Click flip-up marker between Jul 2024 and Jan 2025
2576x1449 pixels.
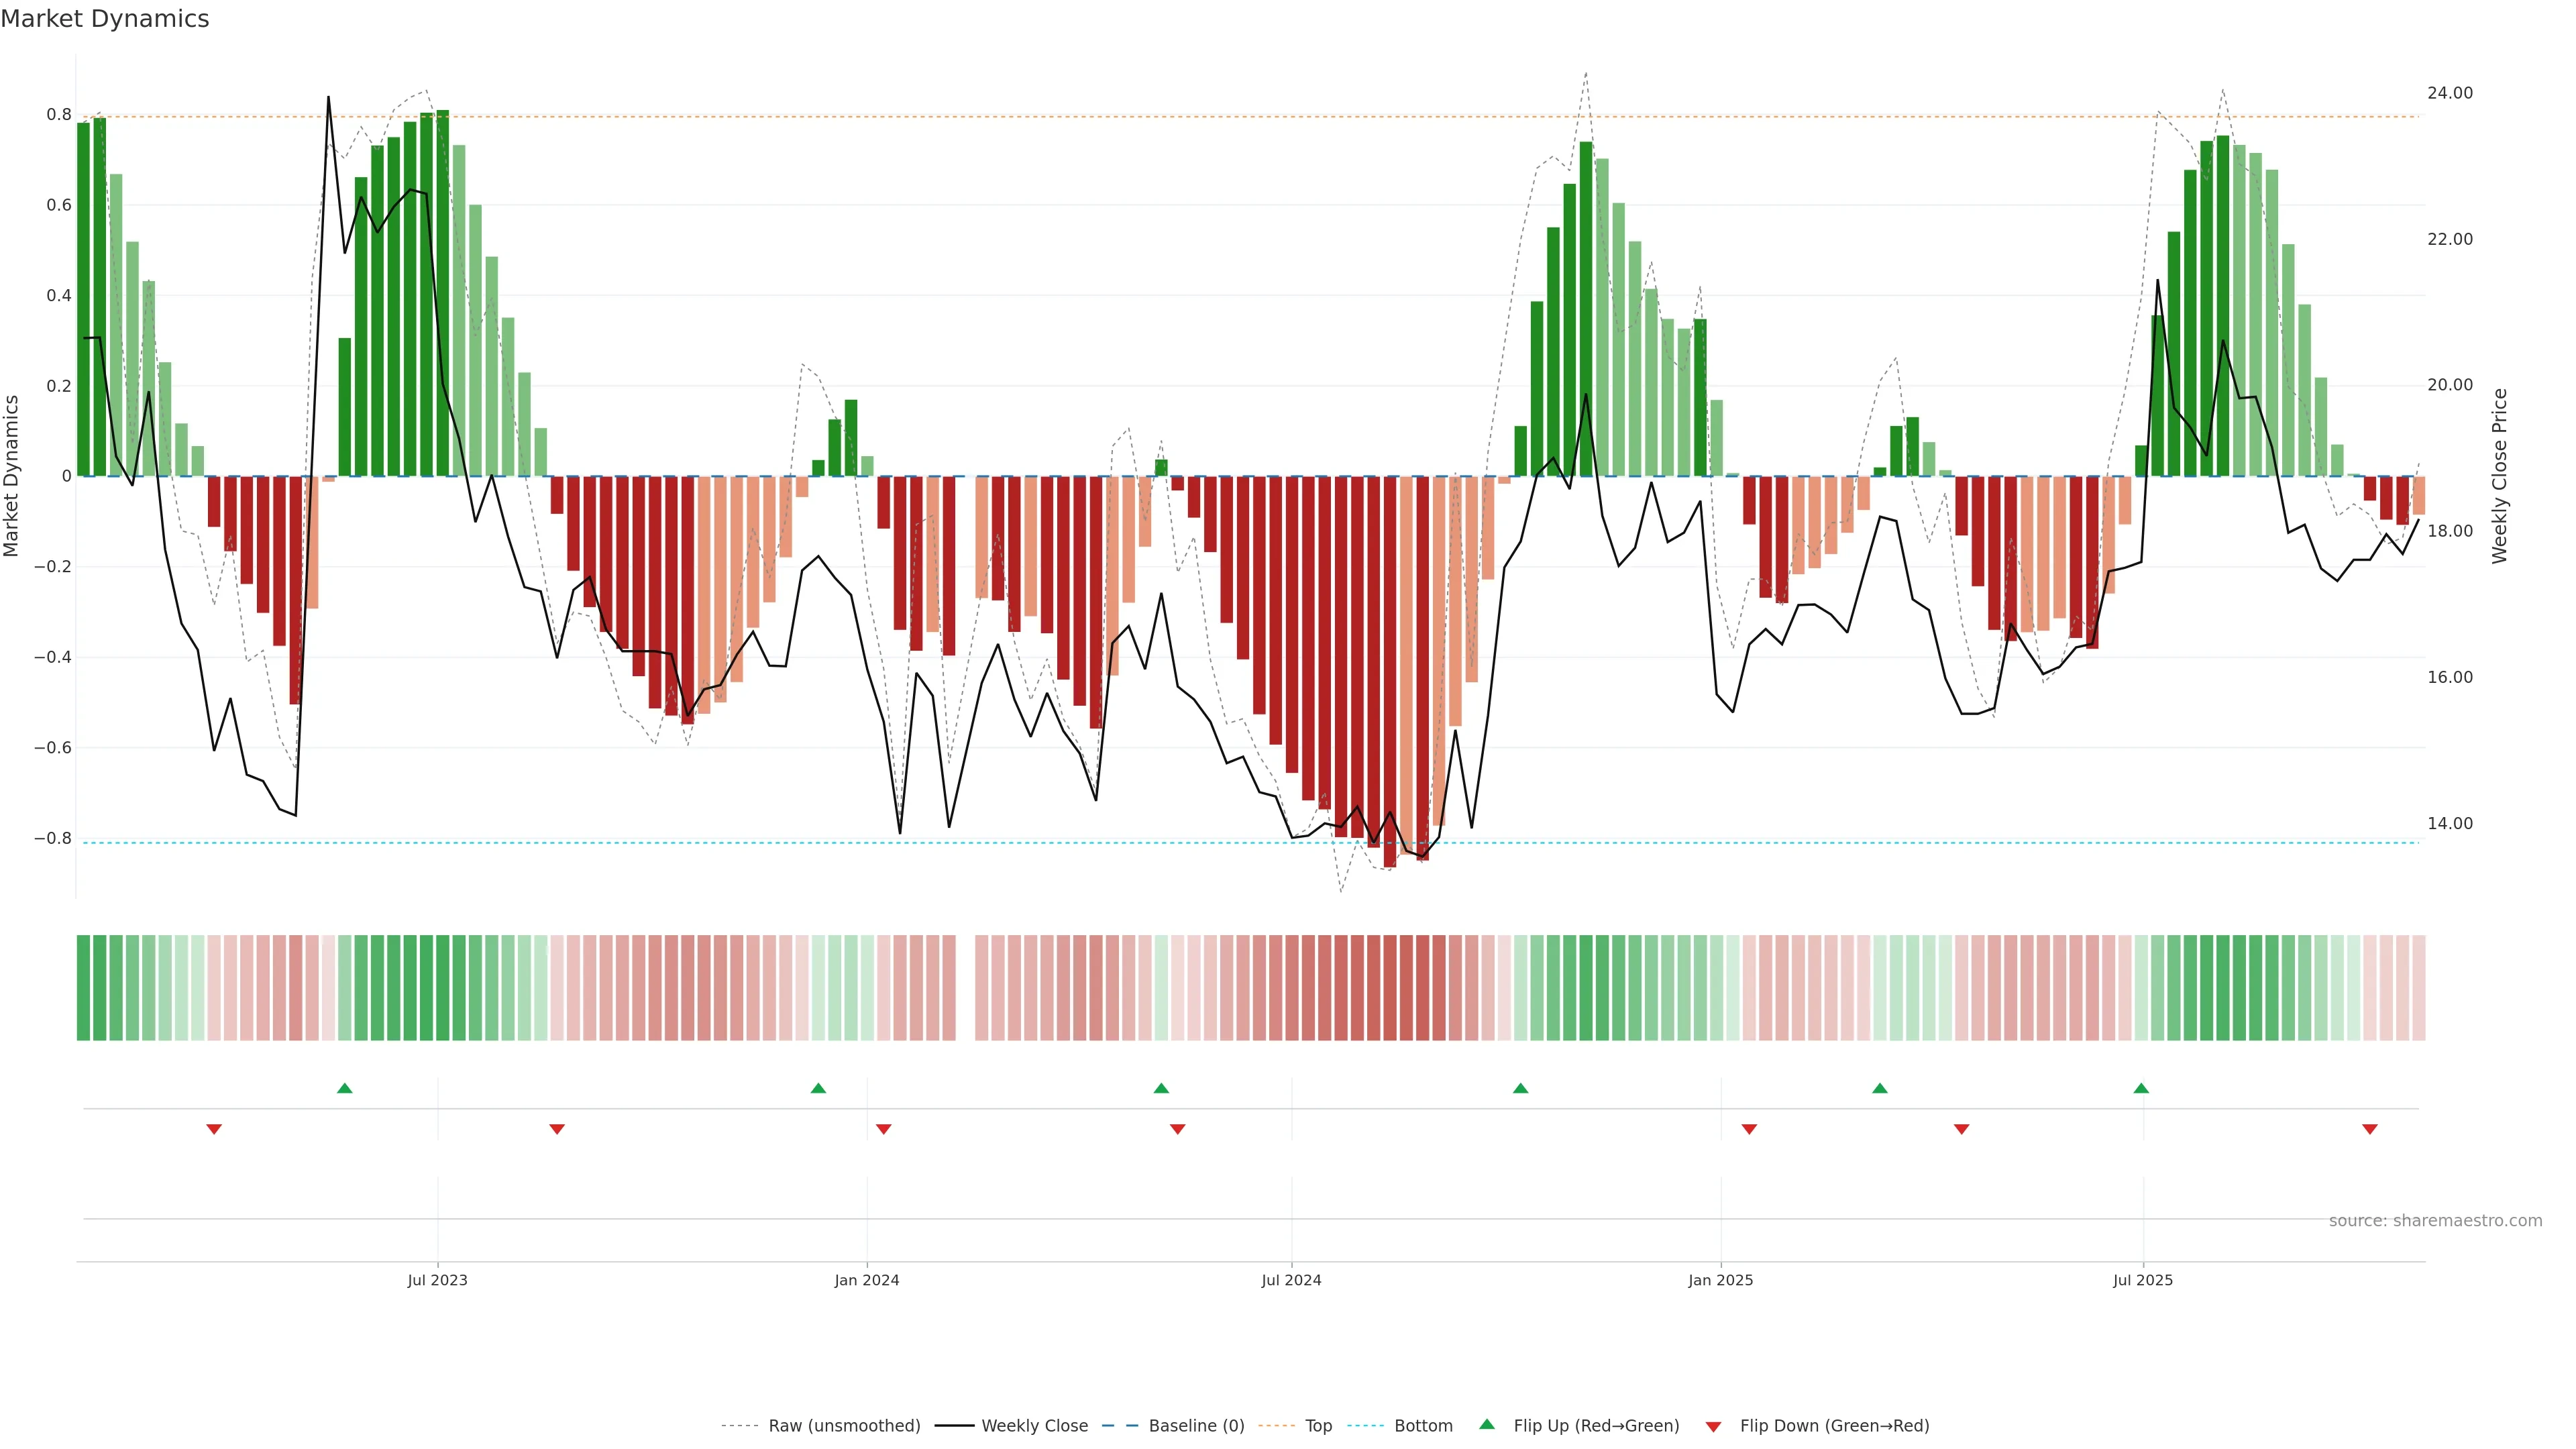tap(1520, 1088)
